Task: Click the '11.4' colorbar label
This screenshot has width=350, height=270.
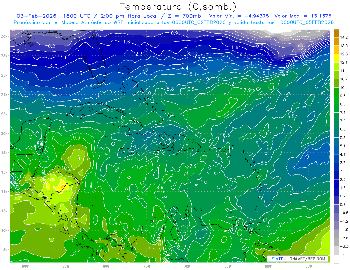Action: [x=344, y=71]
